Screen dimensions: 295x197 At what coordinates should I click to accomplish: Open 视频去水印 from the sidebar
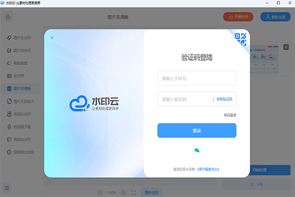coord(19,114)
